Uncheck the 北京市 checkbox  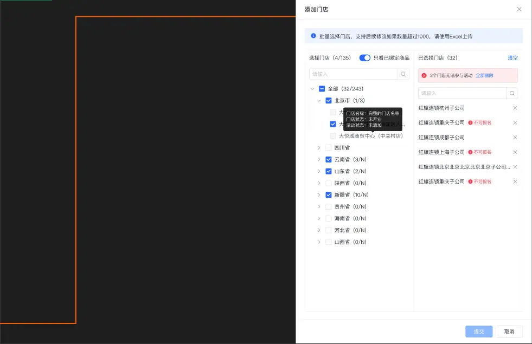[329, 101]
